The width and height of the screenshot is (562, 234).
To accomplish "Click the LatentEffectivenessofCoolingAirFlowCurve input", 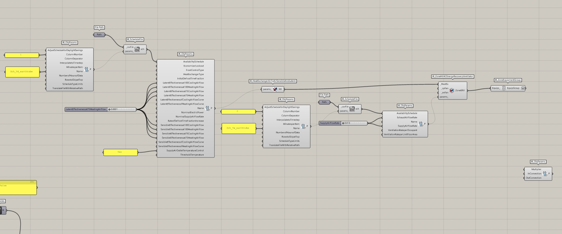I will (x=182, y=100).
